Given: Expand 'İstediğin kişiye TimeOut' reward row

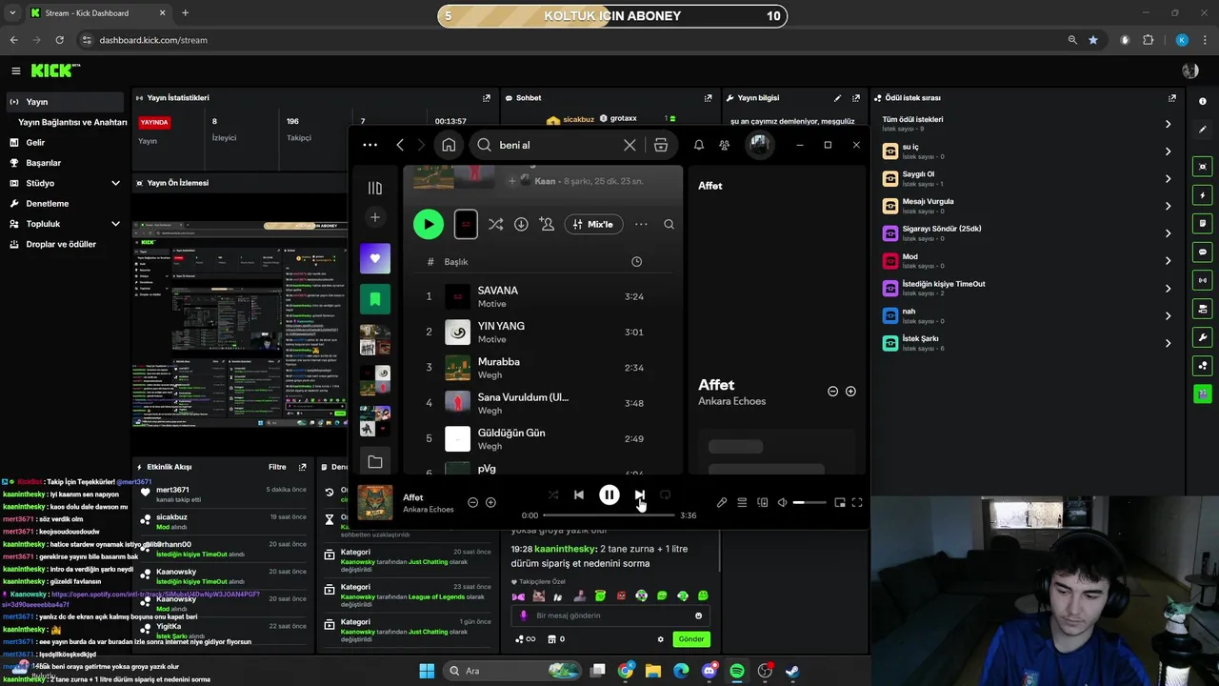Looking at the screenshot, I should pyautogui.click(x=1168, y=288).
